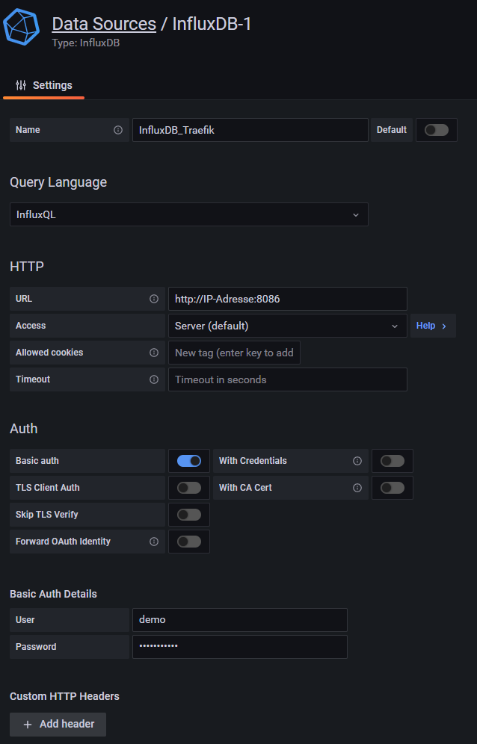Click the 'InfluxDB-1' title text
The image size is (477, 744).
coord(212,24)
